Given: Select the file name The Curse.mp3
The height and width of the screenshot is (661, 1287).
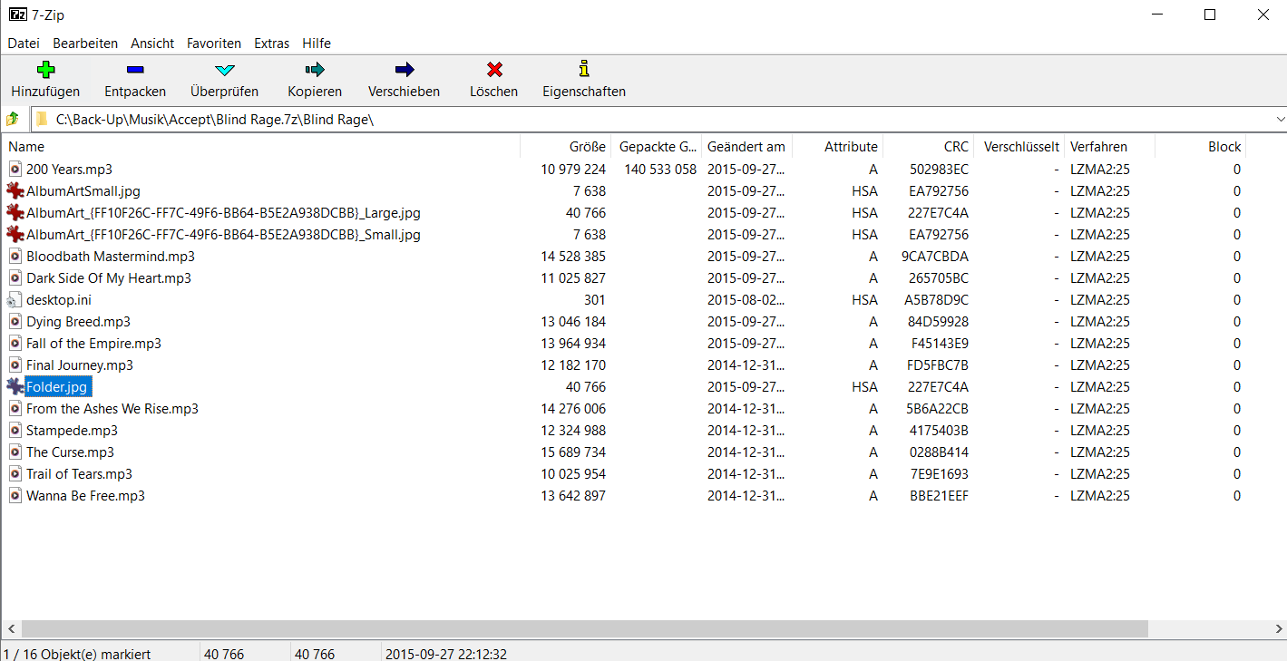Looking at the screenshot, I should 70,452.
